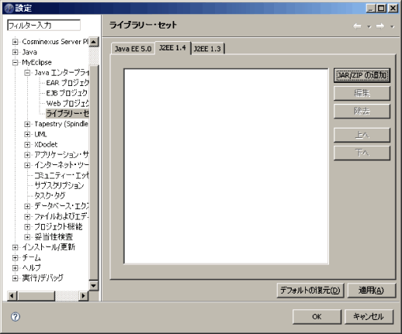
Task: Expand the XDoclet tree node
Action: 27,145
